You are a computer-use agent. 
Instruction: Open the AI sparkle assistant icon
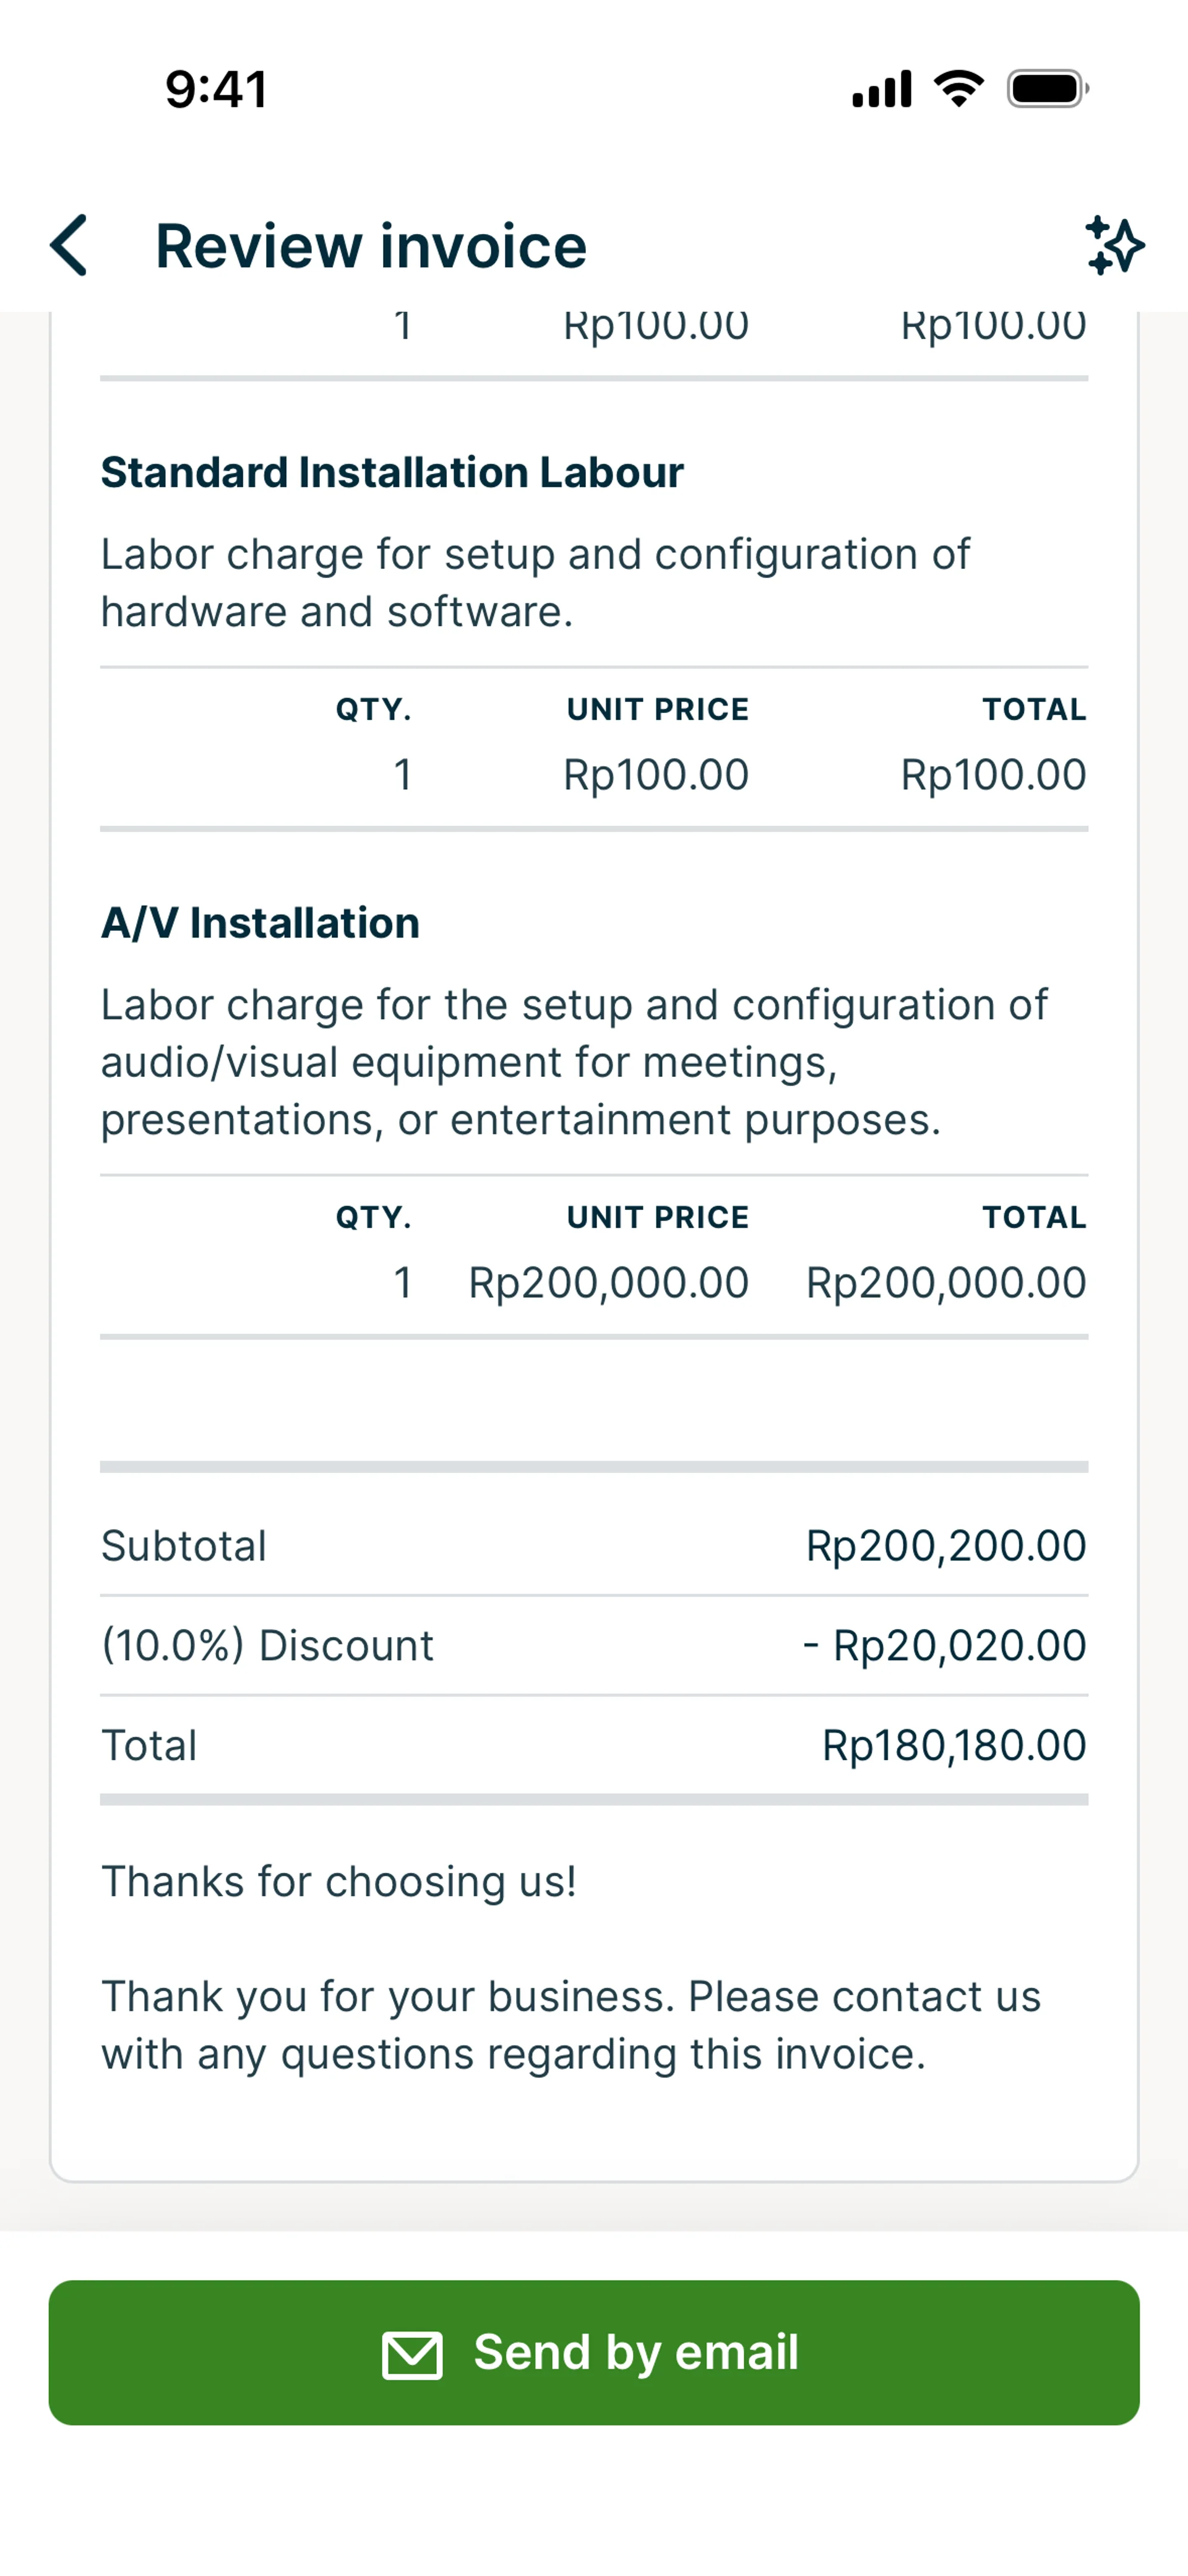pos(1114,245)
